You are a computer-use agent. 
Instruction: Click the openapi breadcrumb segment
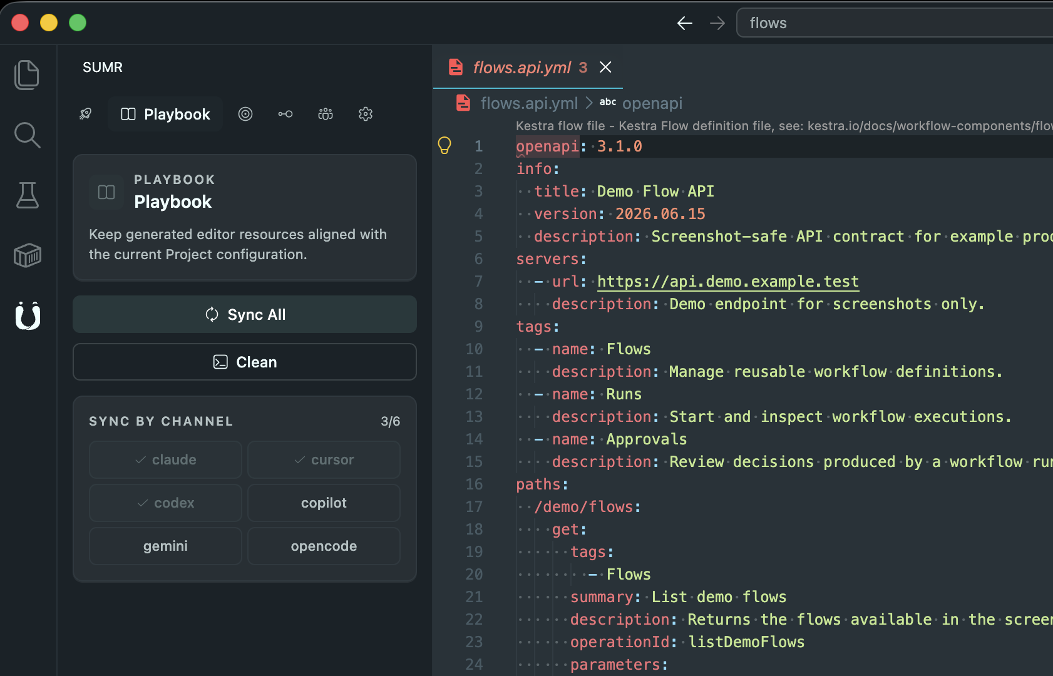pyautogui.click(x=652, y=103)
